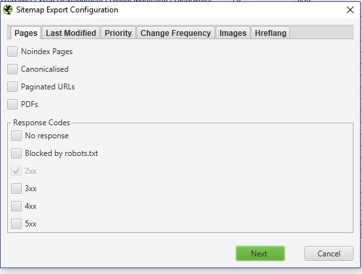Click the Screaming Frog app icon
Screen dimensions: 362x274
pos(8,10)
